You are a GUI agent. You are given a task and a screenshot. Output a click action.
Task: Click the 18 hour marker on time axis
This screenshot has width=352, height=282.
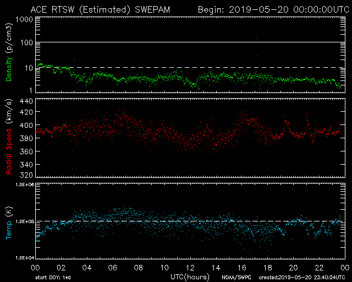[x=267, y=267]
